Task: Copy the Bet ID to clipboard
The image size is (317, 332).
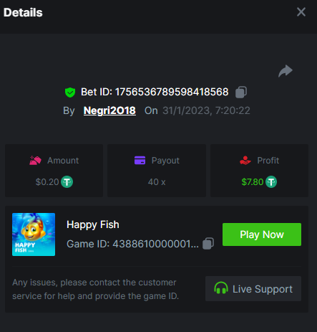Action: click(x=241, y=92)
